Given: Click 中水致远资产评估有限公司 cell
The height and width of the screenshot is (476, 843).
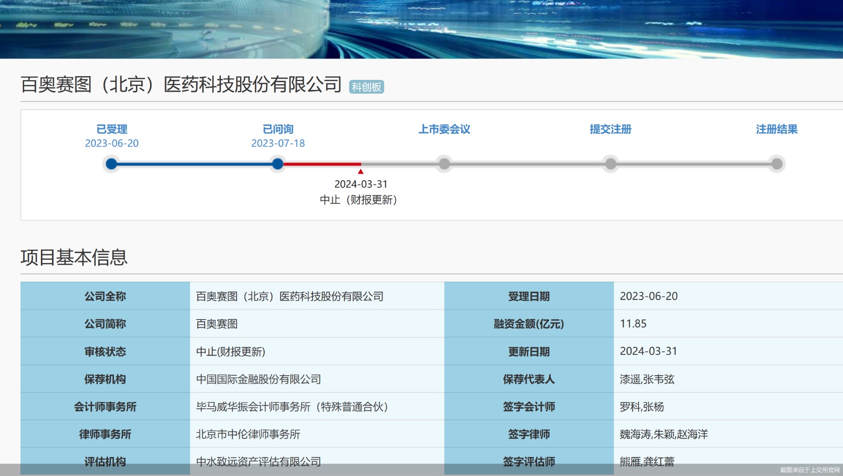Looking at the screenshot, I should coord(317,461).
